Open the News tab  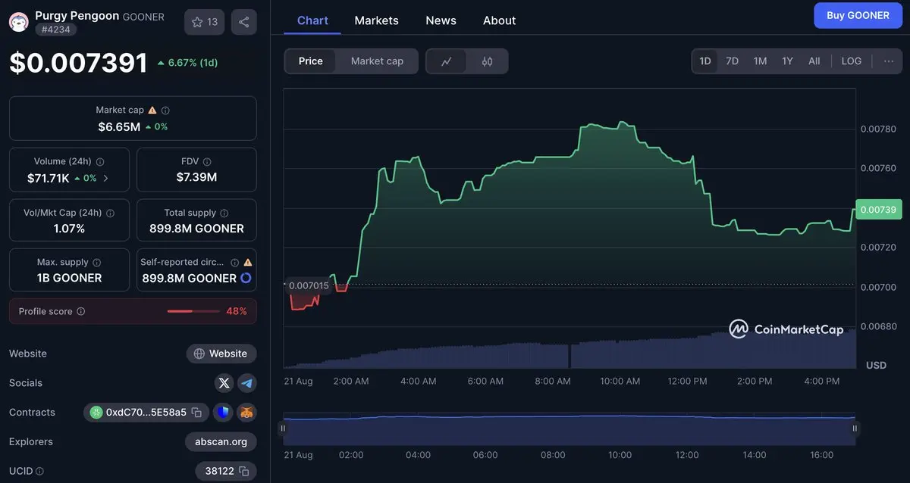[441, 20]
